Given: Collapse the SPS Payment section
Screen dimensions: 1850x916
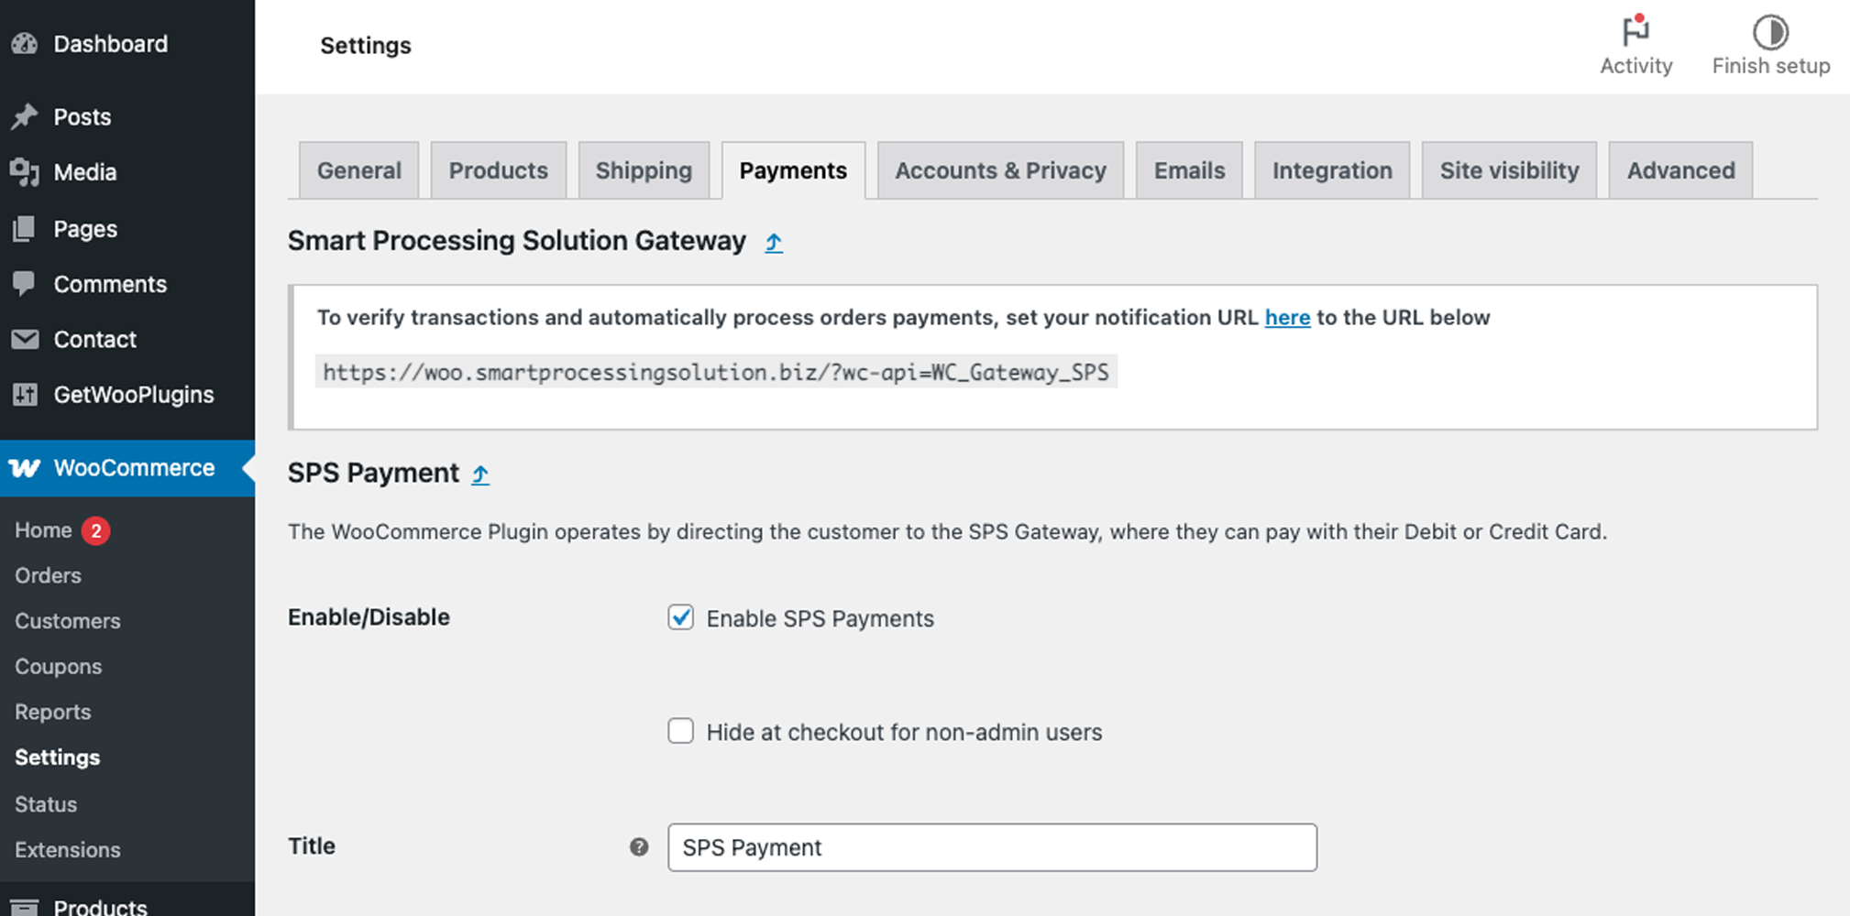Looking at the screenshot, I should pos(479,474).
